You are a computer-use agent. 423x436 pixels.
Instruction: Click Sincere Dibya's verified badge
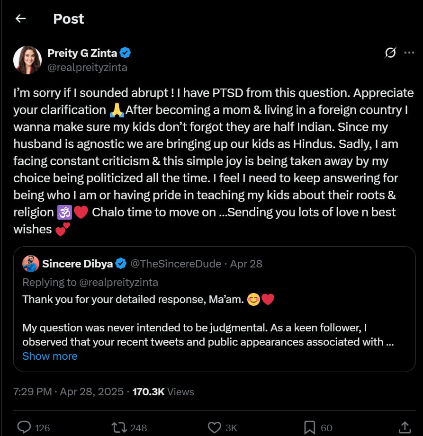[x=121, y=264]
